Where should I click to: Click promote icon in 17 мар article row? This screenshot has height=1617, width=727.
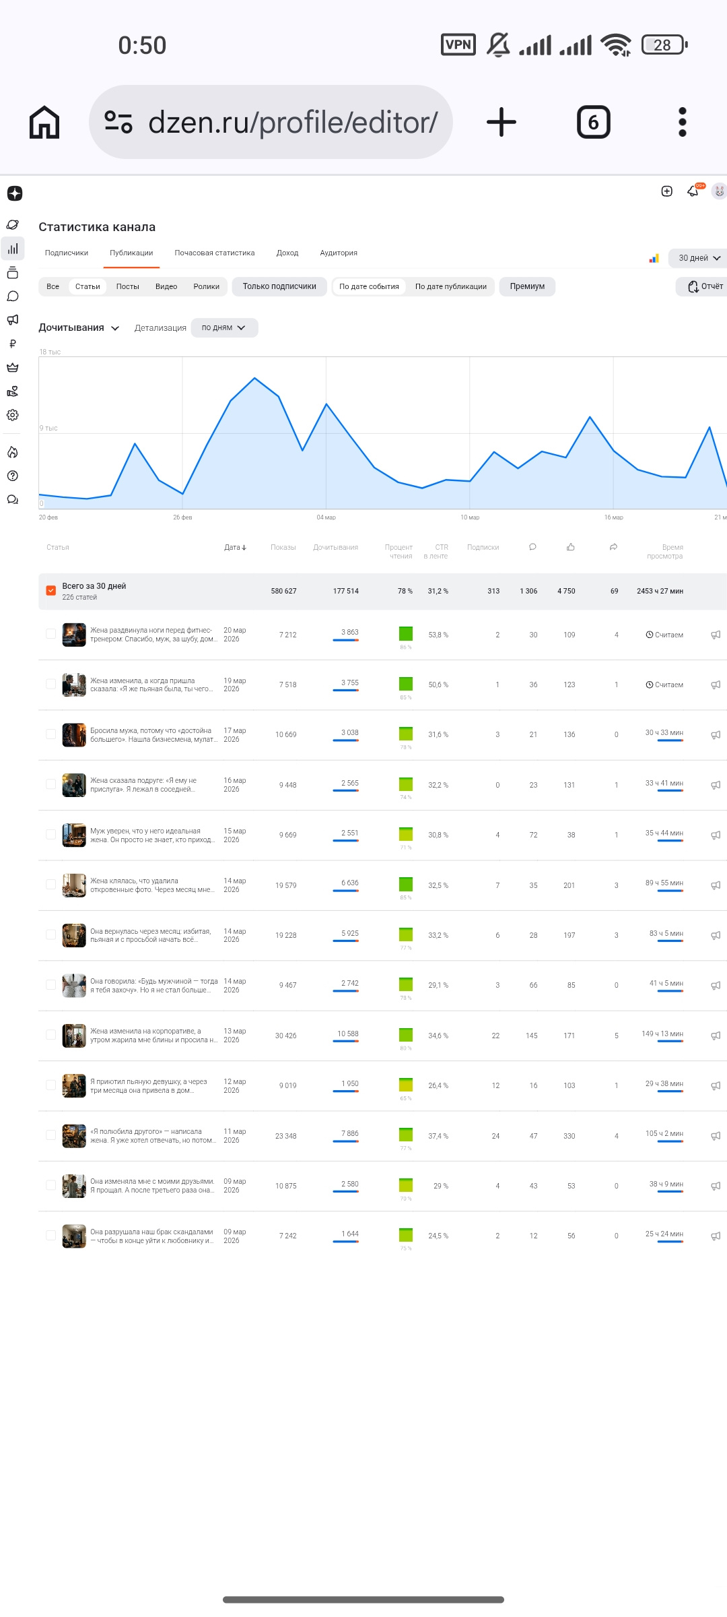[x=716, y=735]
